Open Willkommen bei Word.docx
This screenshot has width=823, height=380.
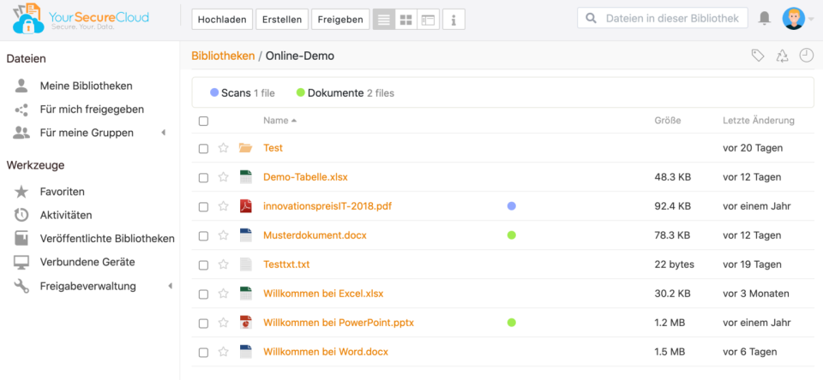pyautogui.click(x=326, y=352)
